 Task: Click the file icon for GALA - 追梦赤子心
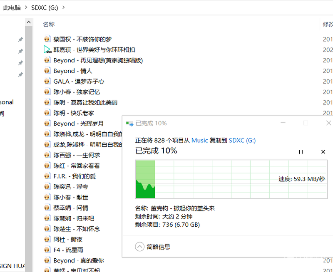click(47, 81)
